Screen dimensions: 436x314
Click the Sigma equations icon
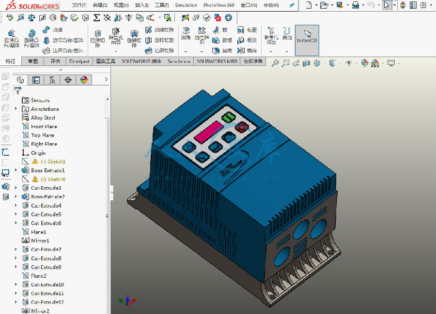click(x=96, y=18)
